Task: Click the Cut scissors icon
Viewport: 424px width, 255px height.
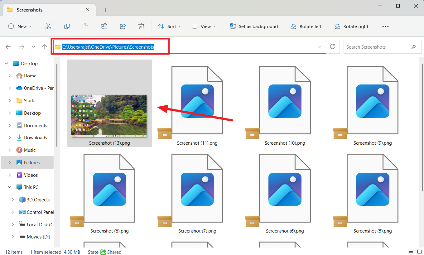Action: click(x=48, y=26)
